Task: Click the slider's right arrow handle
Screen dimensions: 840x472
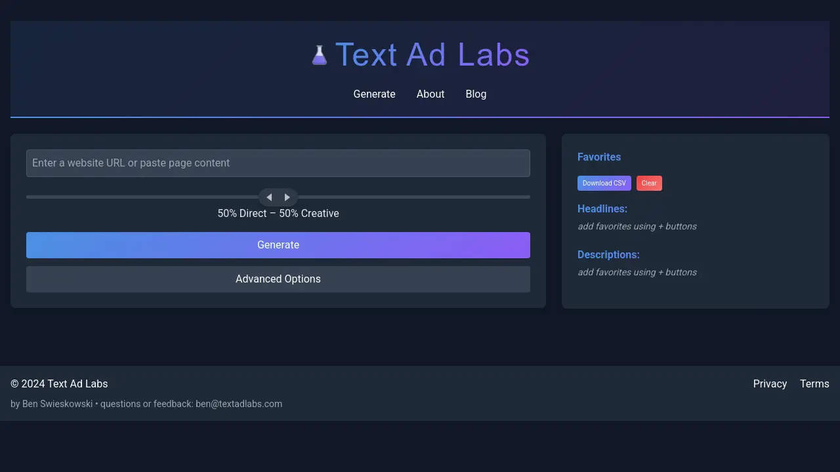Action: pos(287,197)
